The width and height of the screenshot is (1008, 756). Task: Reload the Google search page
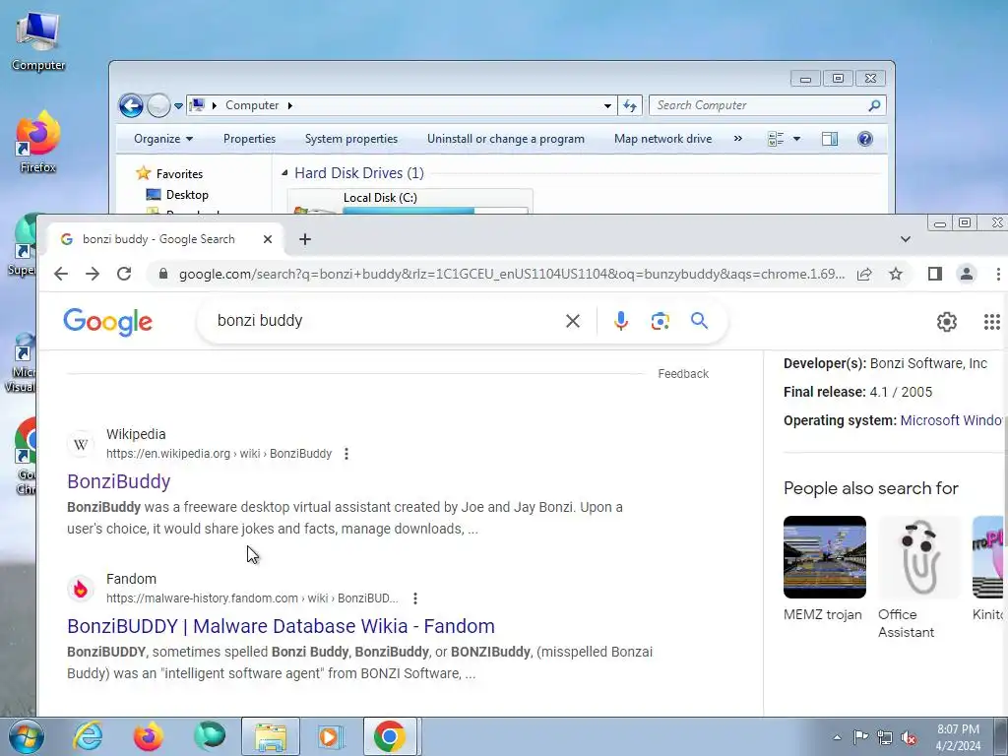[124, 274]
